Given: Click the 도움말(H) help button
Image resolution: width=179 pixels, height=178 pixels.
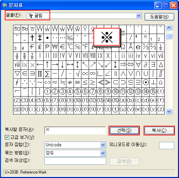Looking at the screenshot, I should [159, 17].
